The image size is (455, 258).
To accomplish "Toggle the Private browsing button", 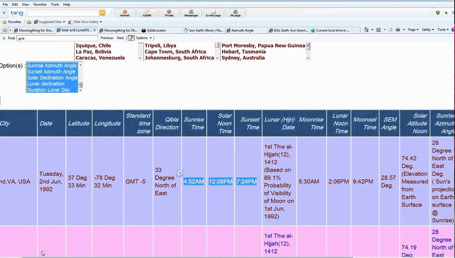I will click(169, 13).
